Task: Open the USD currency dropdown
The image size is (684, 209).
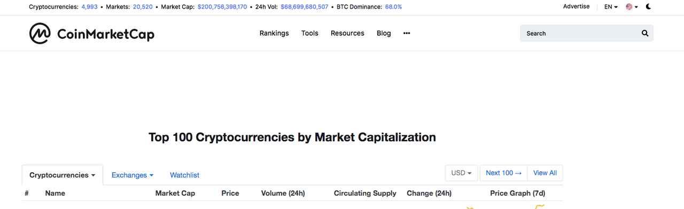Action: pyautogui.click(x=461, y=173)
